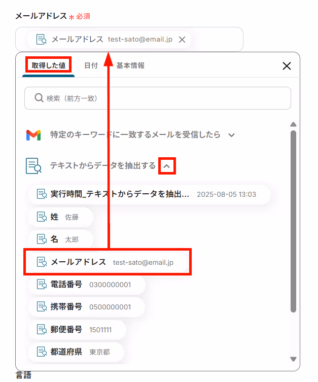Screen dimensions: 318x382
Task: Select the 取得した値 tab
Action: [x=49, y=65]
